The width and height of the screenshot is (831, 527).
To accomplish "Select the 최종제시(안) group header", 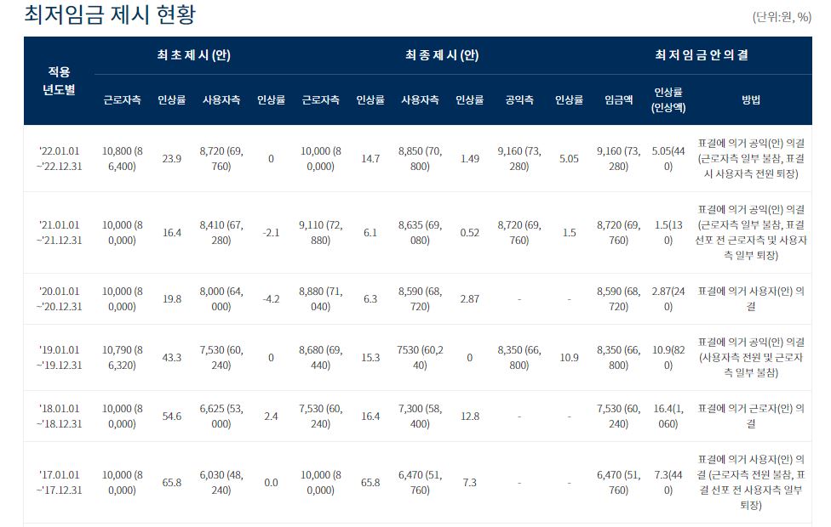I will coord(442,55).
